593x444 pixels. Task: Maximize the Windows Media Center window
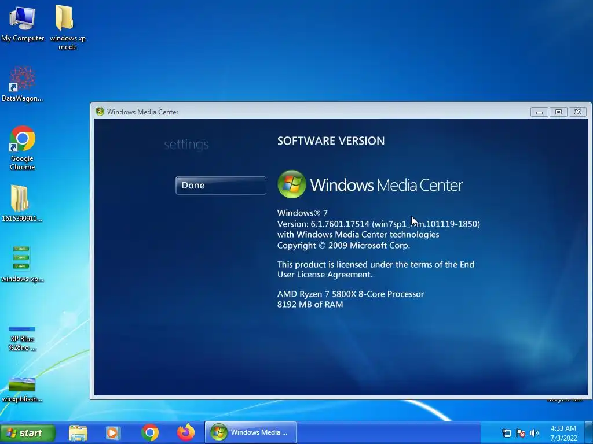[x=558, y=112]
